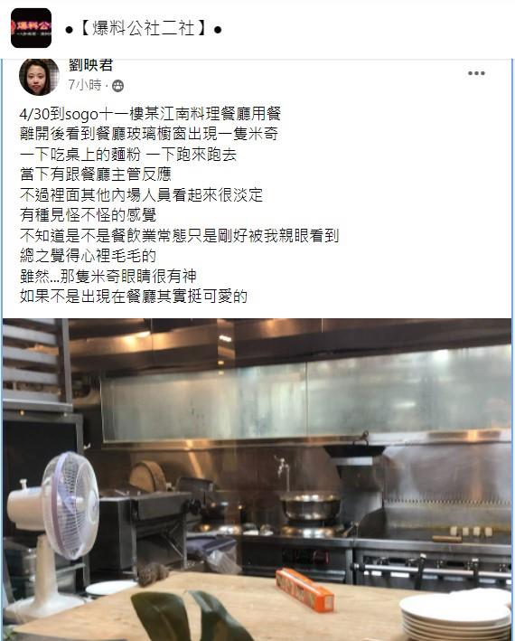Click the 【爆料公社二社】 group title

144,30
